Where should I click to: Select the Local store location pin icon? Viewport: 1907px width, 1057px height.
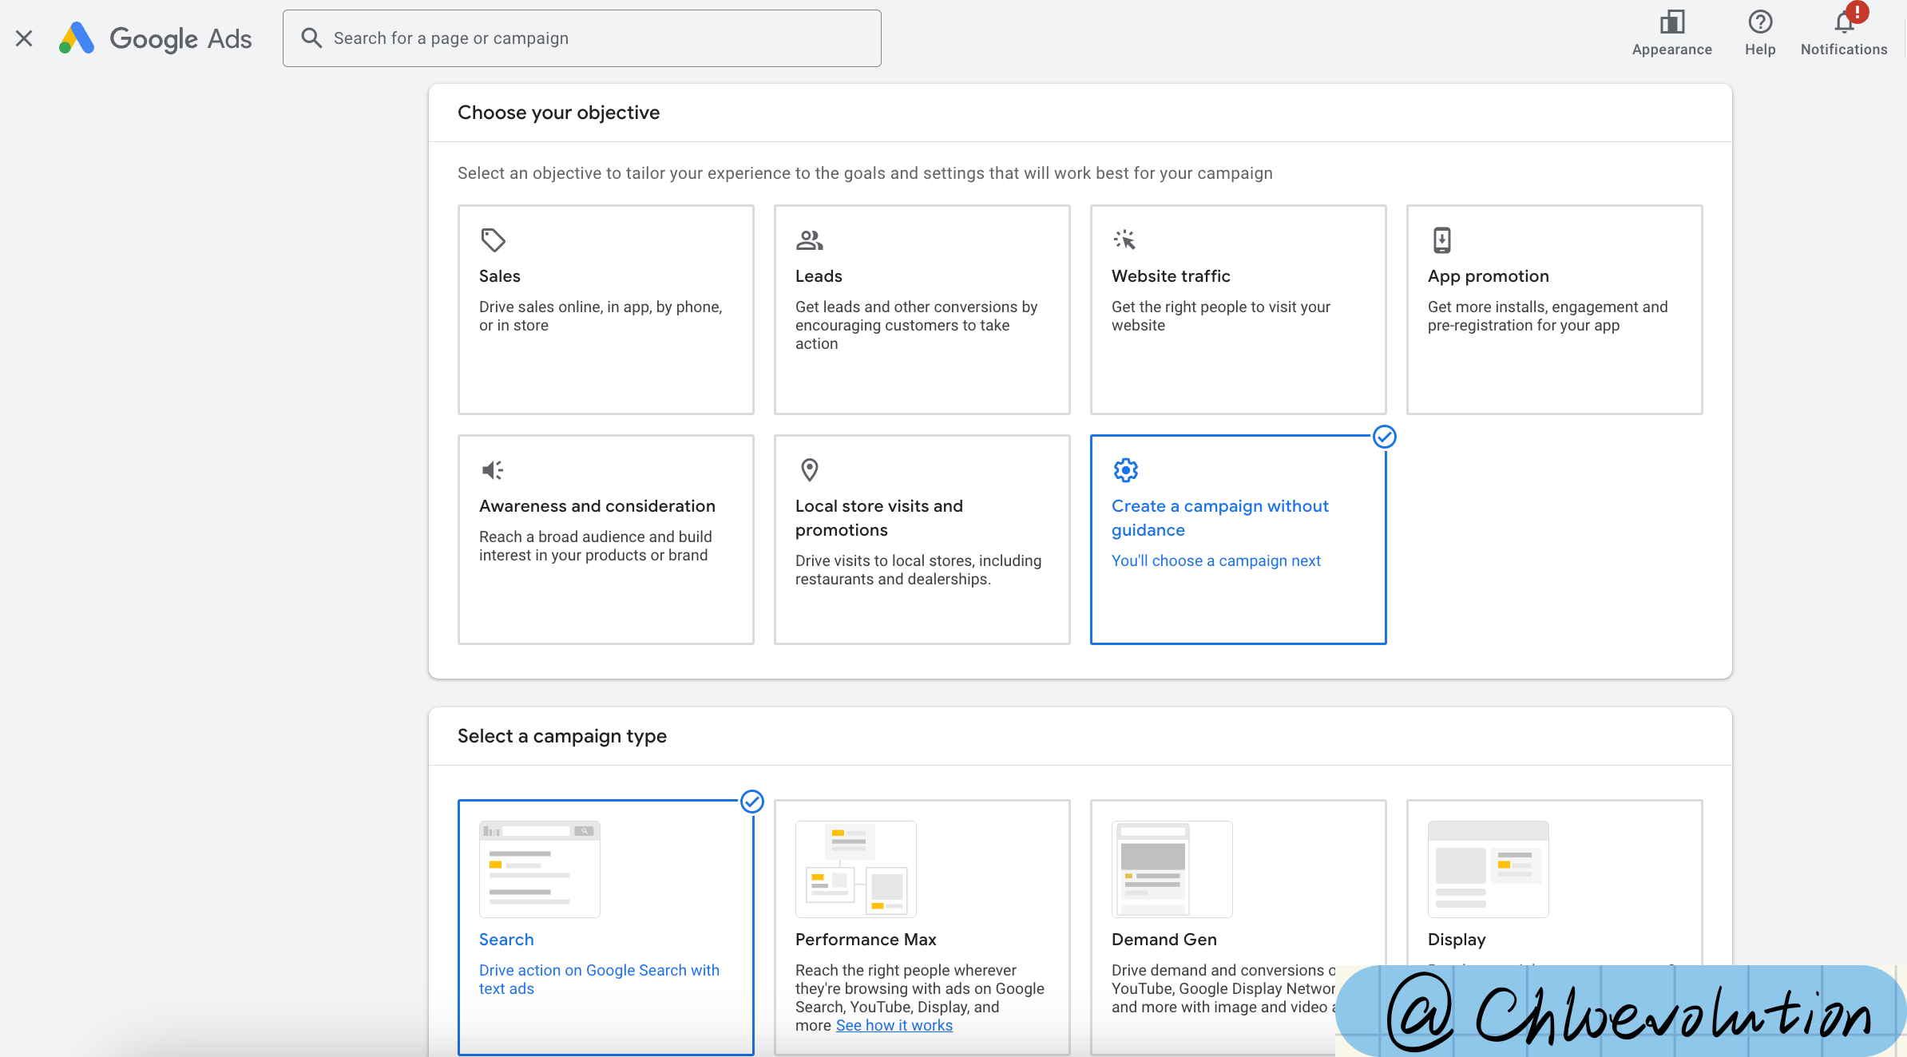point(809,469)
